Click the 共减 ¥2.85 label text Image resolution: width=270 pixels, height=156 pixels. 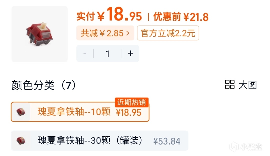pos(102,33)
